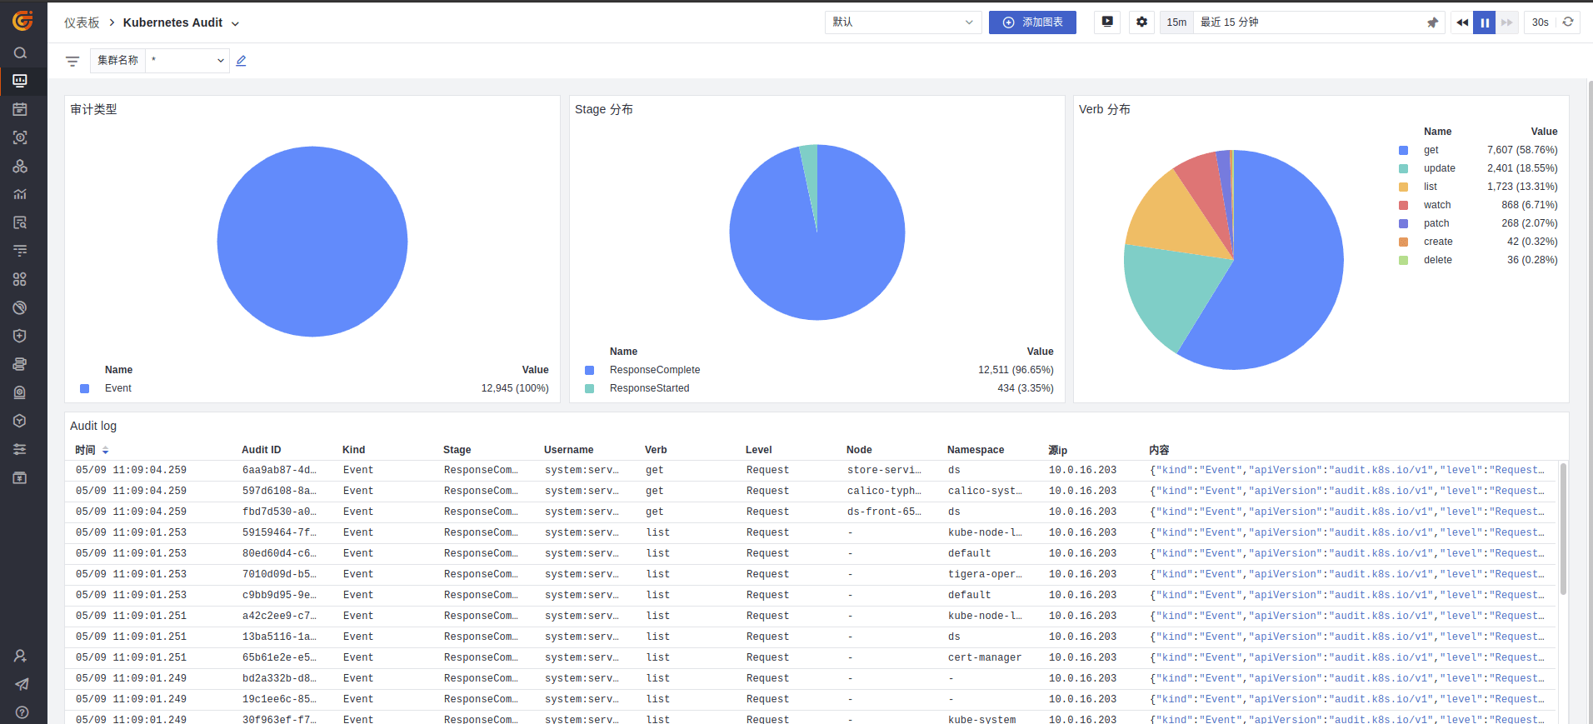This screenshot has height=724, width=1593.
Task: Open the scan target icon in the sidebar
Action: [x=20, y=137]
